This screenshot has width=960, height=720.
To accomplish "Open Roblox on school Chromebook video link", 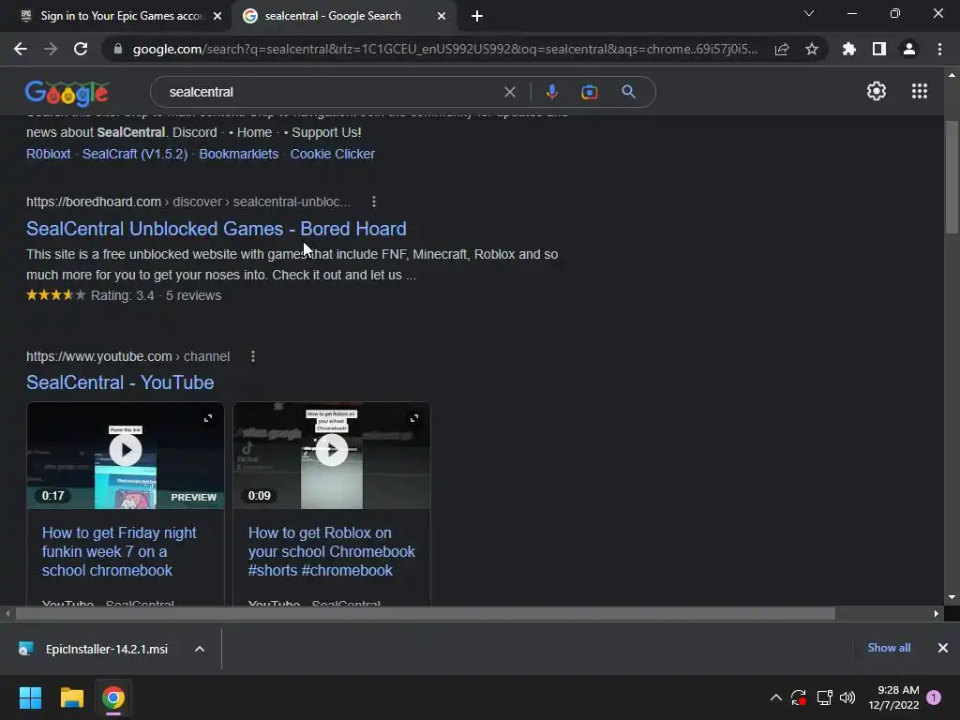I will pos(331,551).
